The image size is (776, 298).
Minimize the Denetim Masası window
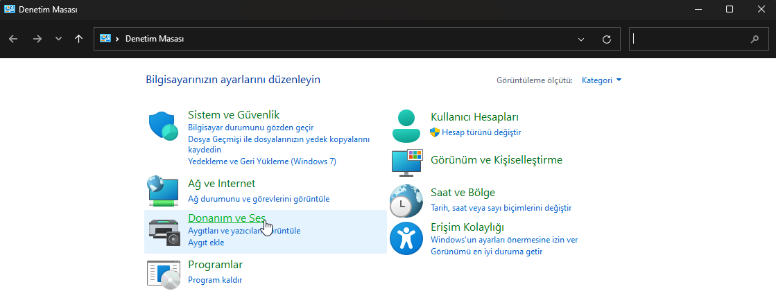pos(698,10)
